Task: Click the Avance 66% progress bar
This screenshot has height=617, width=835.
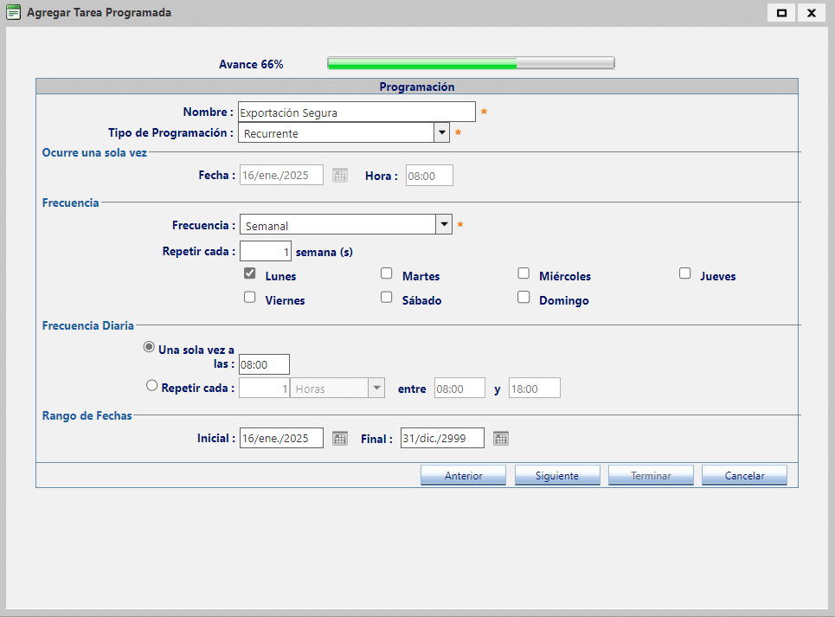Action: (x=471, y=63)
